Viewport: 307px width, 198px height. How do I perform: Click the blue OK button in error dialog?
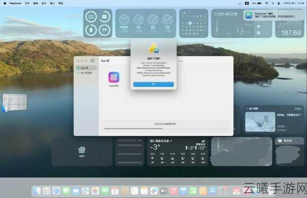tap(153, 84)
